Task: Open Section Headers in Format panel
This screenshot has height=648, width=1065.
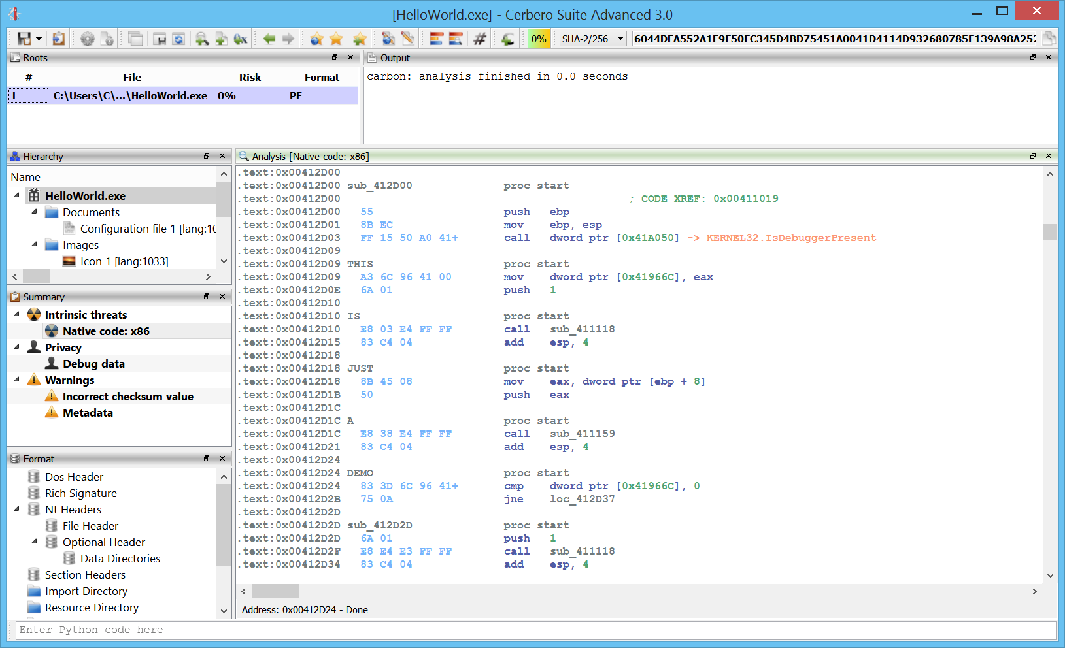Action: (85, 575)
